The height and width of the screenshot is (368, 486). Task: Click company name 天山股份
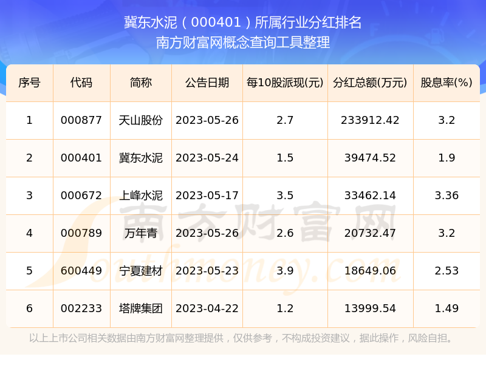(141, 120)
